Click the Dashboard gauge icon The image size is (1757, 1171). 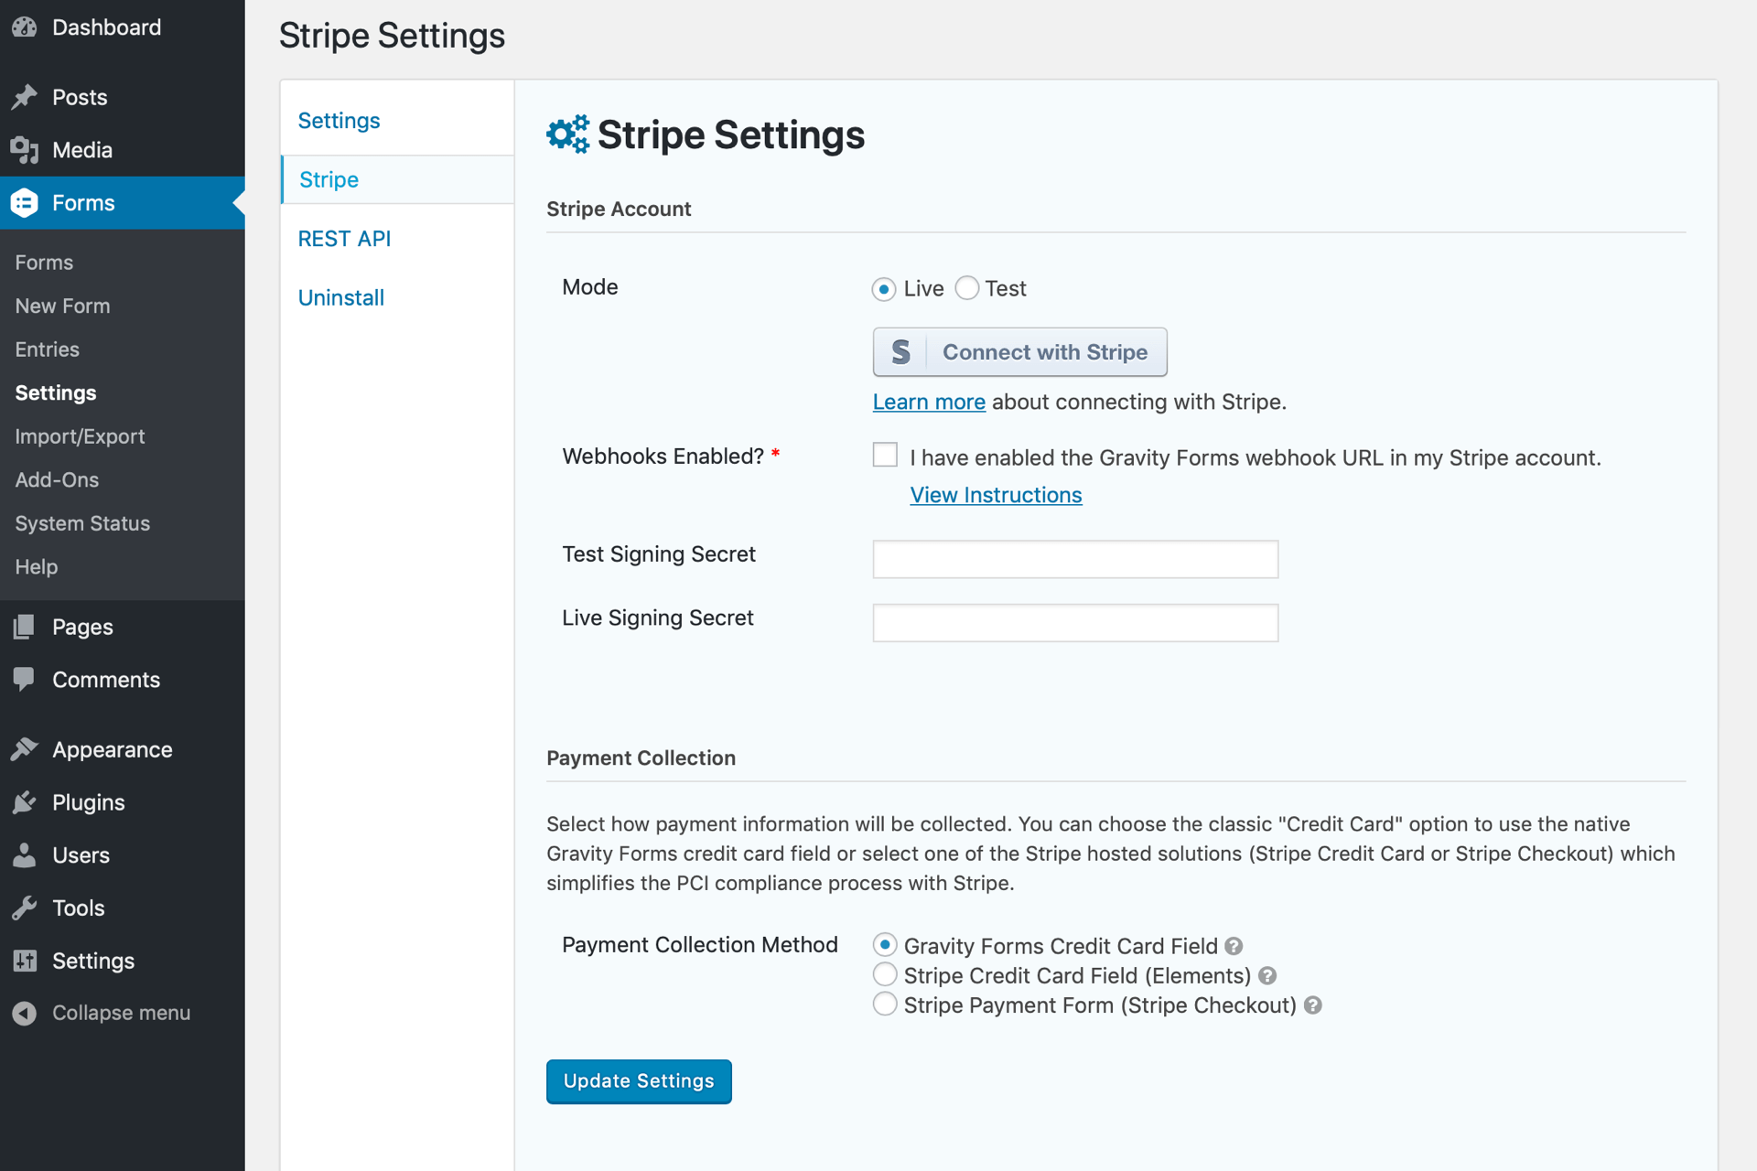pyautogui.click(x=25, y=27)
